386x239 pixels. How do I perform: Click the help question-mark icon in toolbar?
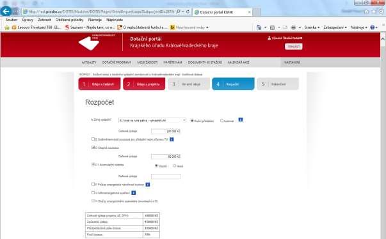372,27
